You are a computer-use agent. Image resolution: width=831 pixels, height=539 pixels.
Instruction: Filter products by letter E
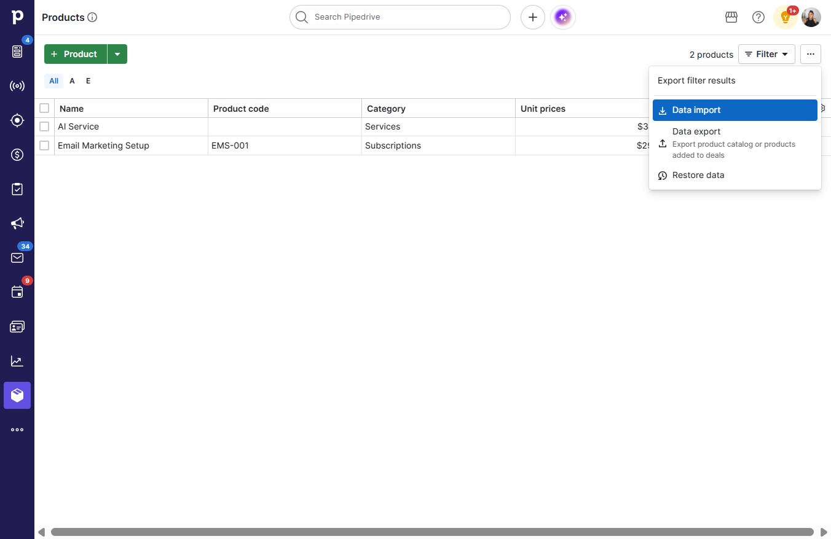coord(88,81)
